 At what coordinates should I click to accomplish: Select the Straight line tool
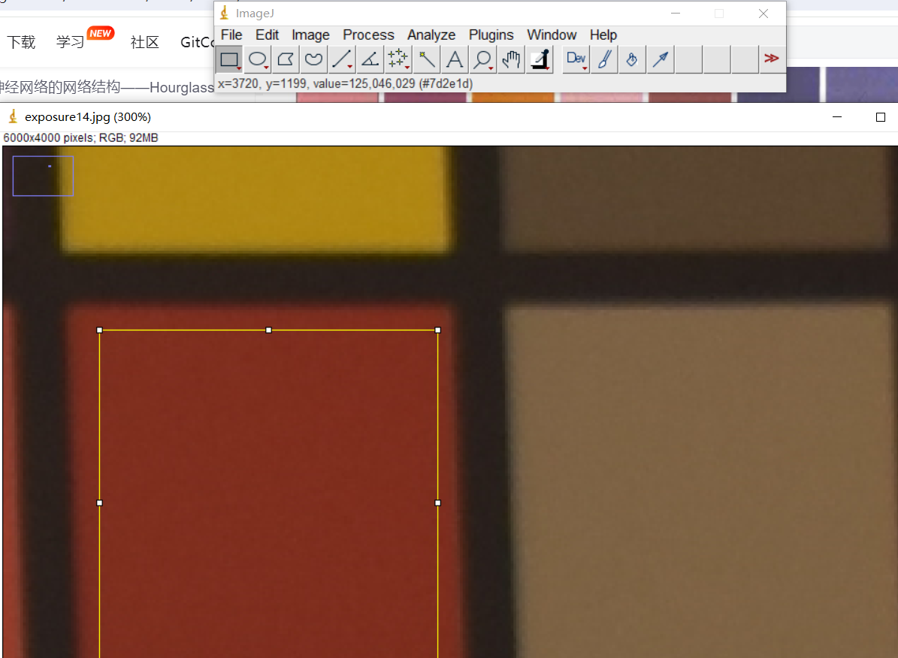coord(342,59)
